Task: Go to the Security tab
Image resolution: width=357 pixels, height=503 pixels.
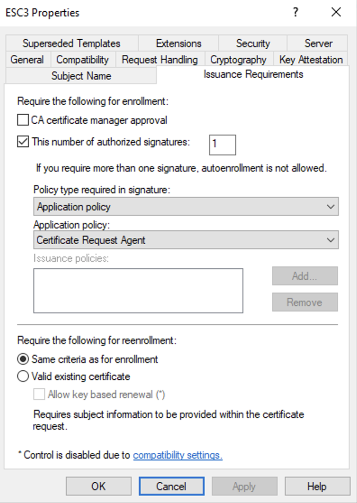Action: (252, 43)
